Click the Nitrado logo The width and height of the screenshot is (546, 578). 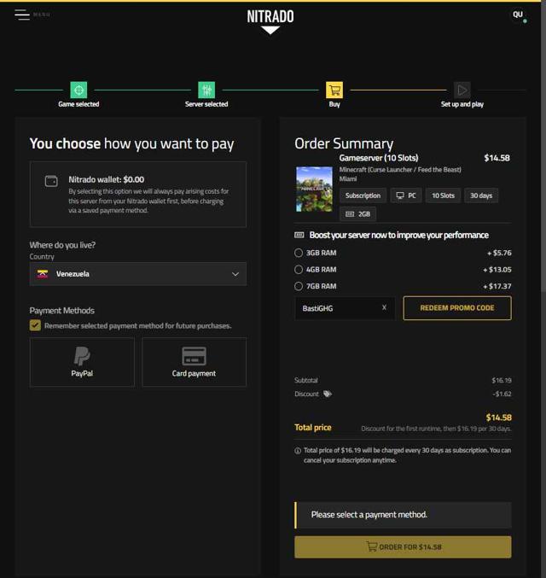coord(270,21)
